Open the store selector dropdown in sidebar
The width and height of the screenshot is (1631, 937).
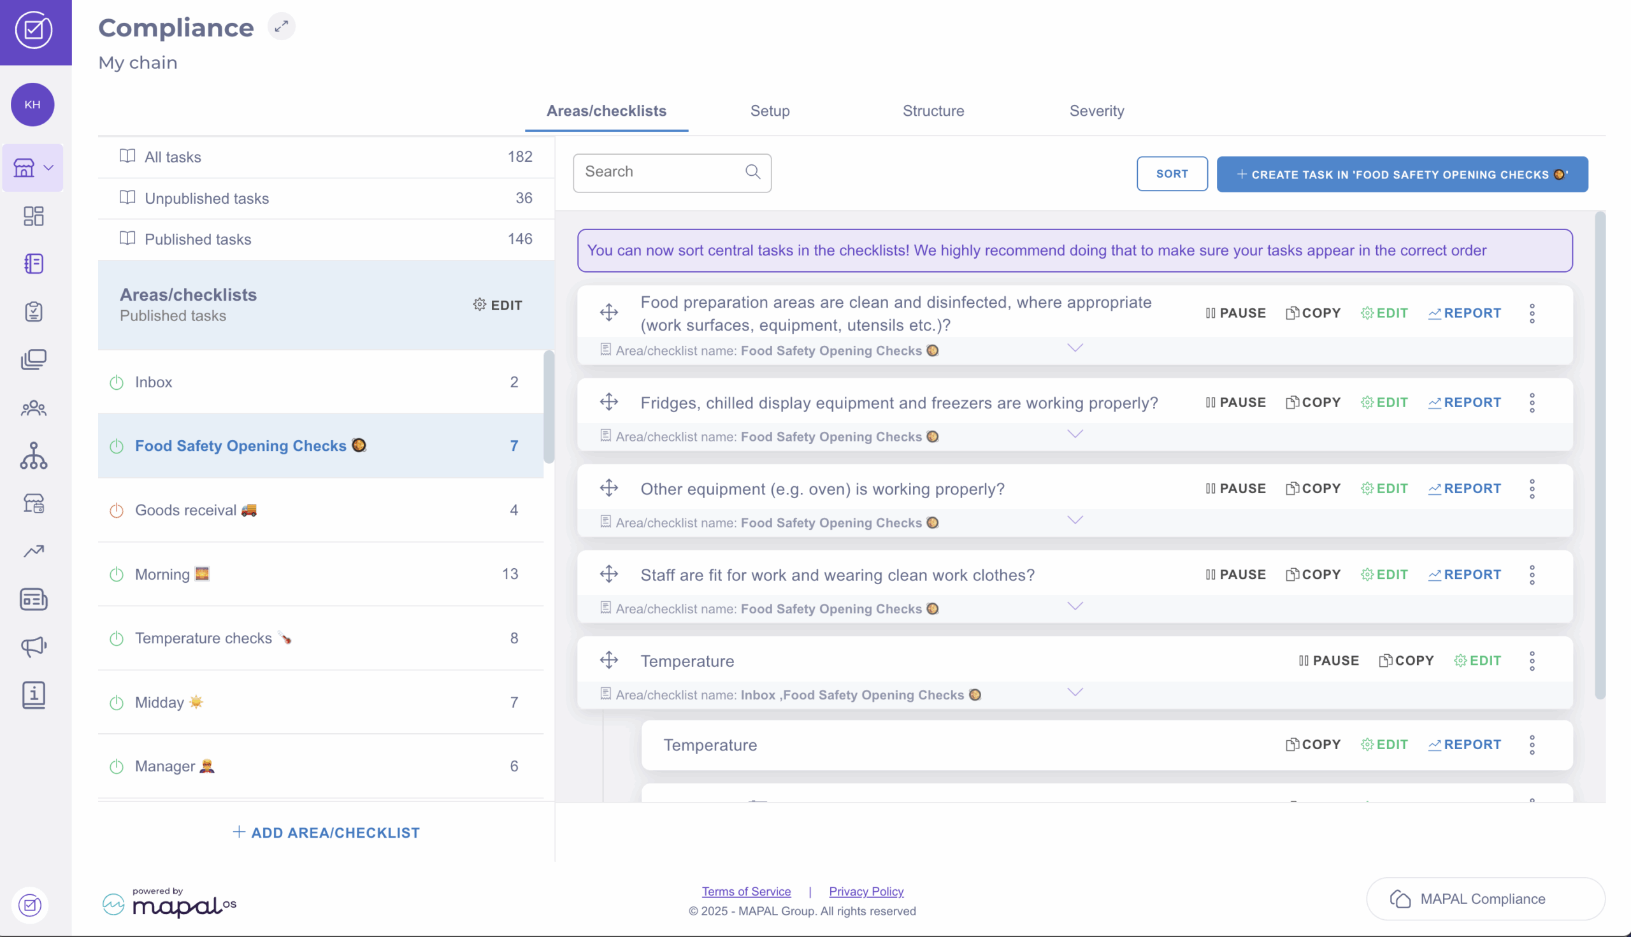(x=33, y=168)
